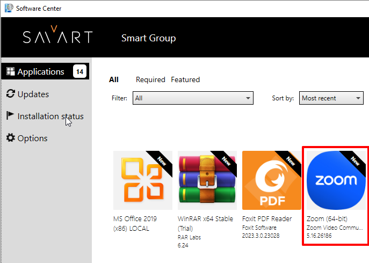Click the Software Center title bar icon

tap(8, 8)
